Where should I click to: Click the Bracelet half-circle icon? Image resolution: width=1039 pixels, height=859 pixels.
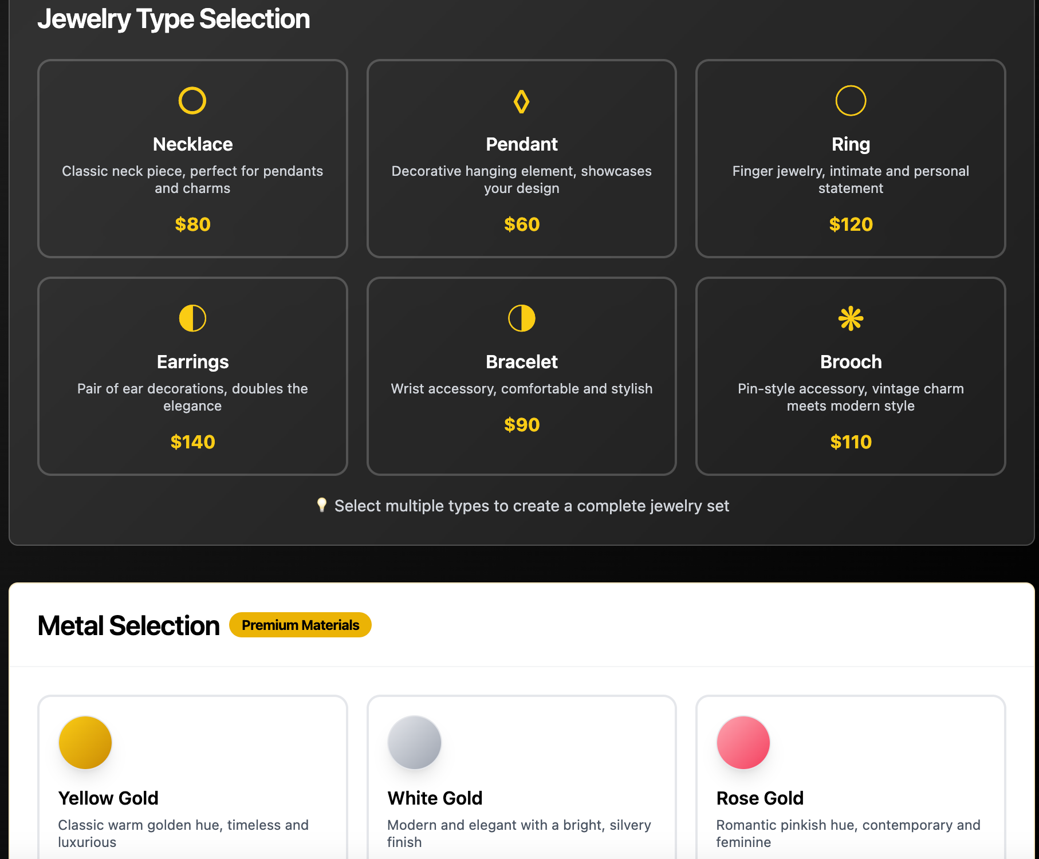coord(521,318)
